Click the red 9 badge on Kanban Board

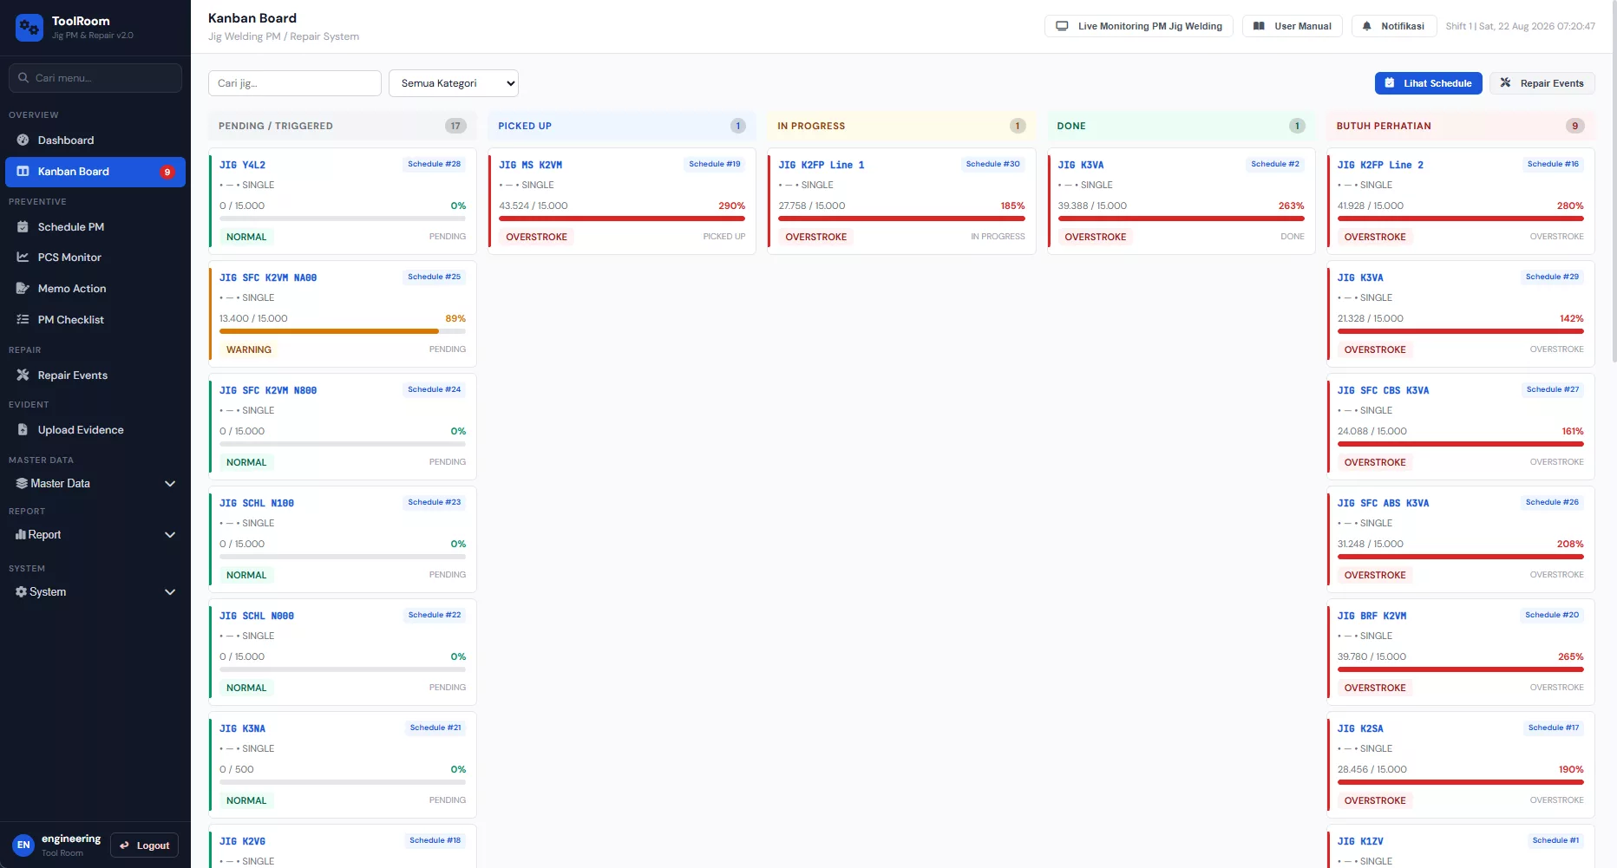click(167, 172)
